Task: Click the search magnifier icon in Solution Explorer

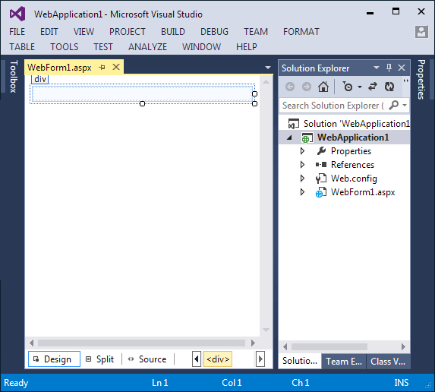Action: pyautogui.click(x=394, y=106)
